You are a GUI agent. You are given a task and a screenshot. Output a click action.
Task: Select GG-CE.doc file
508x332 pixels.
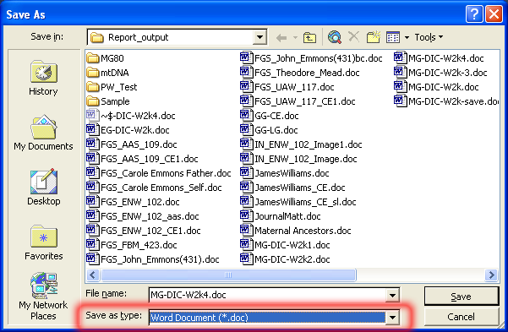[x=270, y=116]
